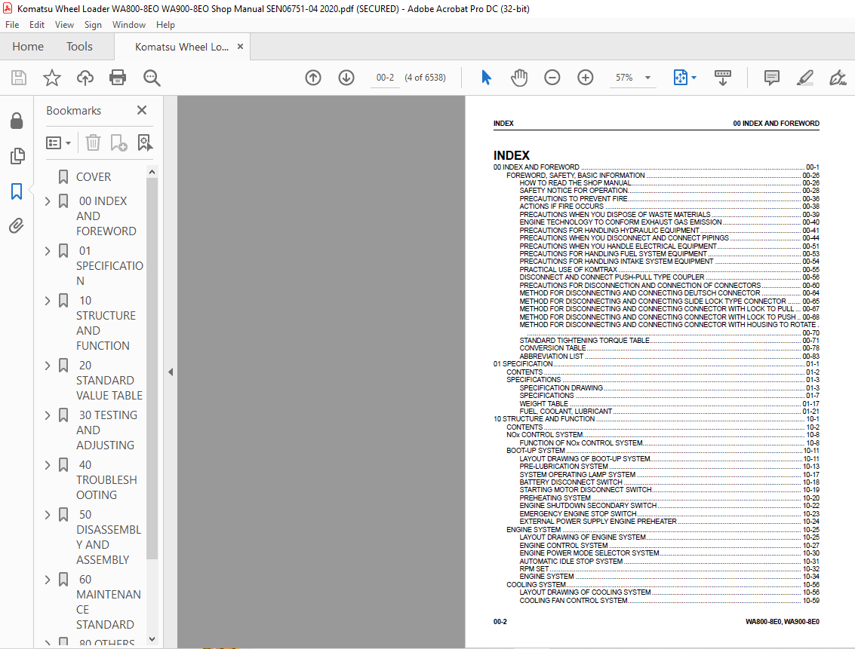Screen dimensions: 855x649
Task: Click the 57% zoom value field
Action: (x=624, y=78)
